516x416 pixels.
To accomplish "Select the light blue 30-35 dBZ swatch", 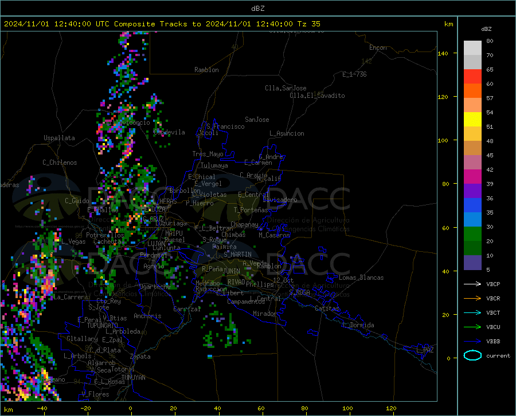I will [472, 220].
